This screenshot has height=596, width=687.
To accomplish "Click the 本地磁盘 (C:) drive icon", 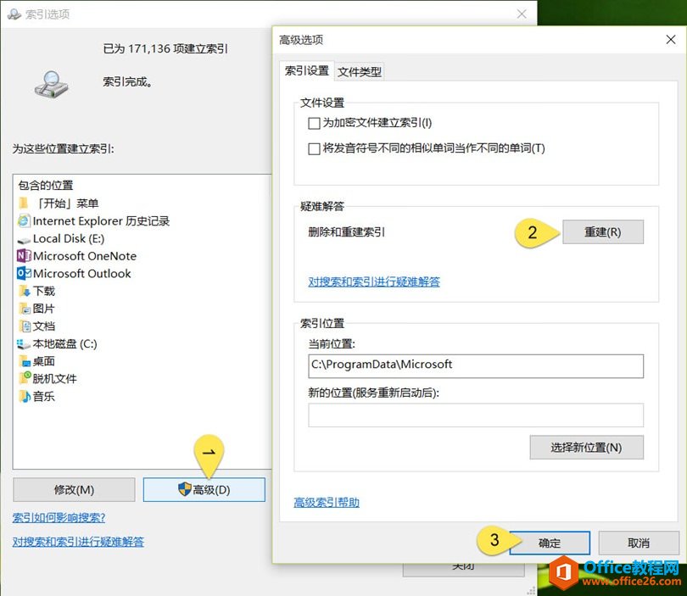I will (24, 343).
